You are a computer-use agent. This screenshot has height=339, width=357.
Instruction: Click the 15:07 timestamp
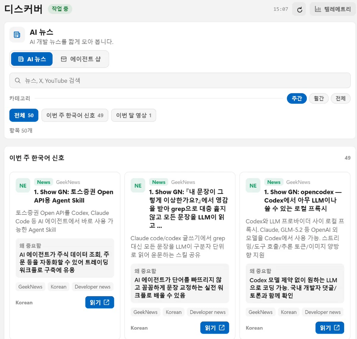pyautogui.click(x=281, y=9)
